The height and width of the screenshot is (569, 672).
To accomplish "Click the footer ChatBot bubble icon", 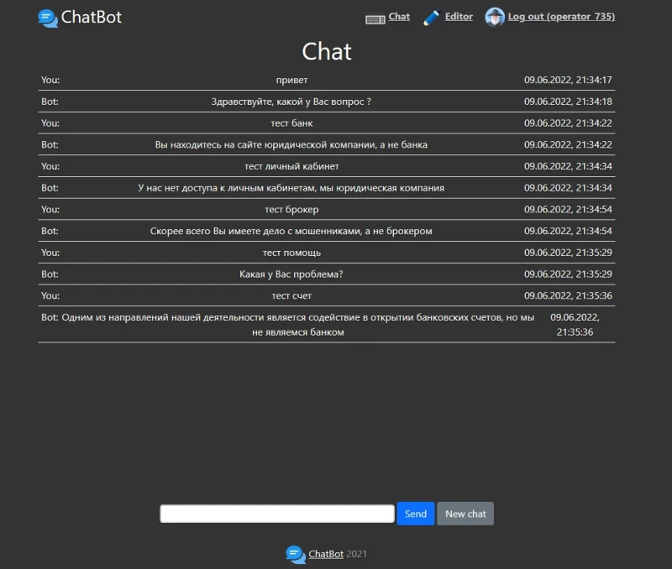I will (x=295, y=554).
